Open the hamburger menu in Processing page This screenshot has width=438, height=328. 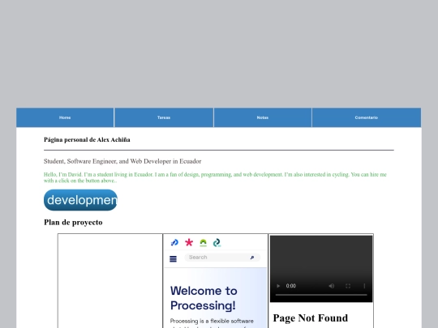click(x=174, y=259)
